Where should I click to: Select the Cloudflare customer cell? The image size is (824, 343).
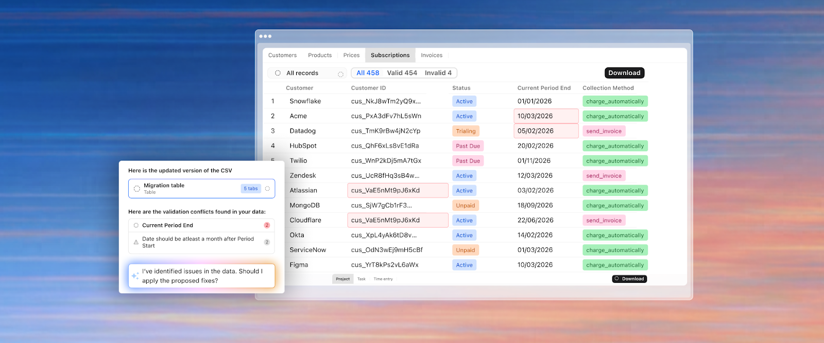[305, 221]
